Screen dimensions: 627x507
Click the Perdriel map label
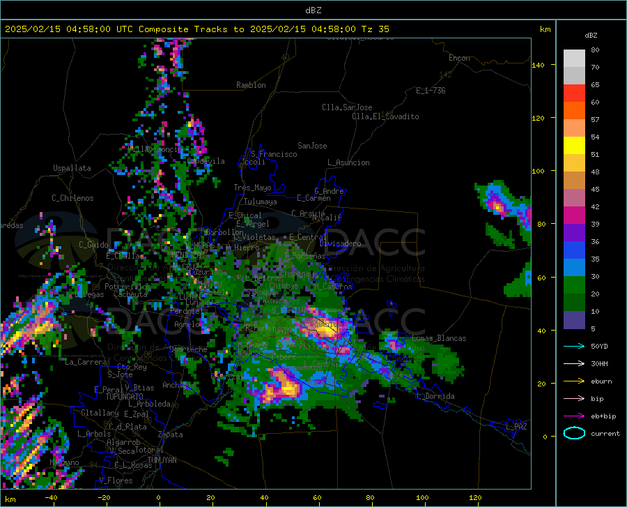185,311
